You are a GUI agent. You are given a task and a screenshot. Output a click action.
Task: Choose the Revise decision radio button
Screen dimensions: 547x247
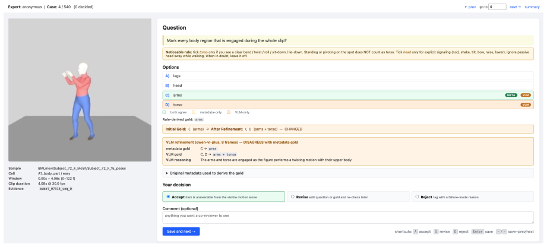pos(293,197)
